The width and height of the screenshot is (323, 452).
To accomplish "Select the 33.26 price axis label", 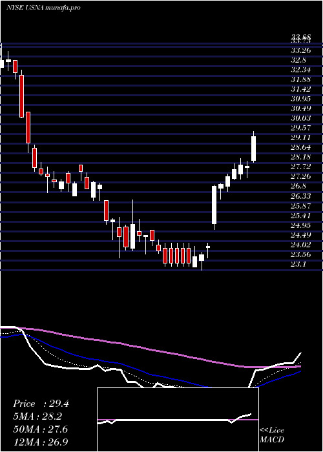I will [x=301, y=50].
